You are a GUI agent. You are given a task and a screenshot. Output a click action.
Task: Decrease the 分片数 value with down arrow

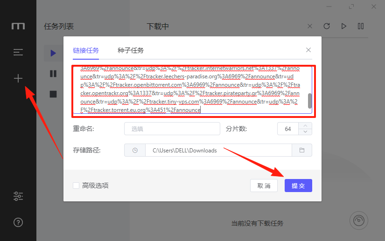click(x=305, y=132)
